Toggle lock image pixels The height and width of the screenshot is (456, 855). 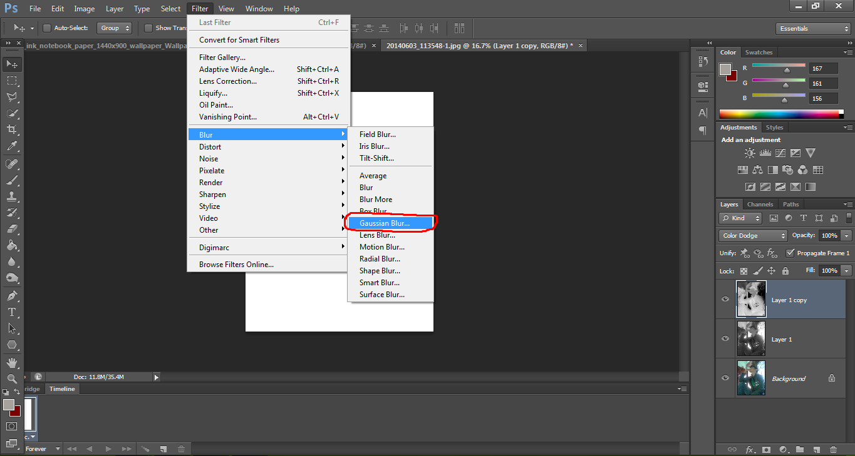(x=757, y=271)
